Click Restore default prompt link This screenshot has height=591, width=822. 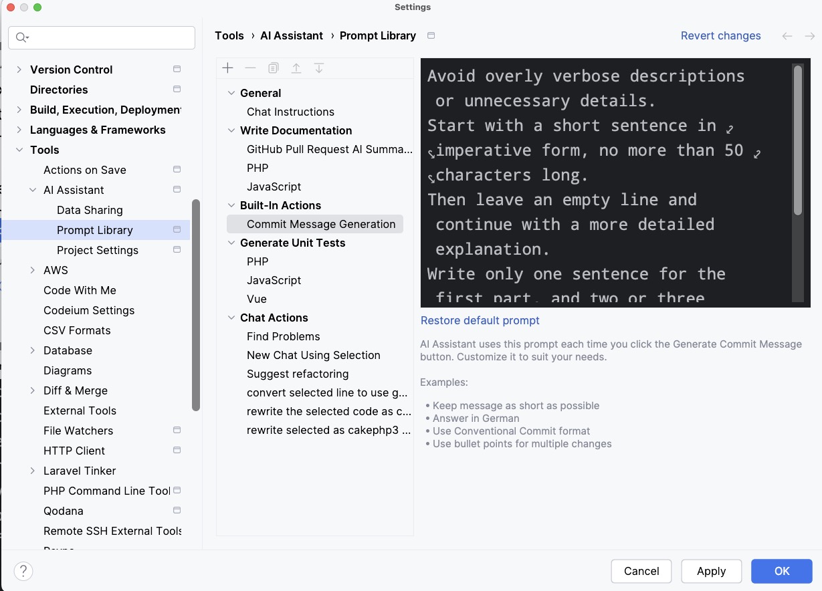(x=480, y=320)
